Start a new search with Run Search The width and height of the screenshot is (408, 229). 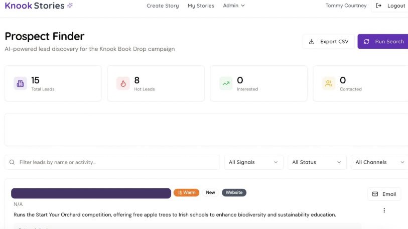click(x=383, y=41)
